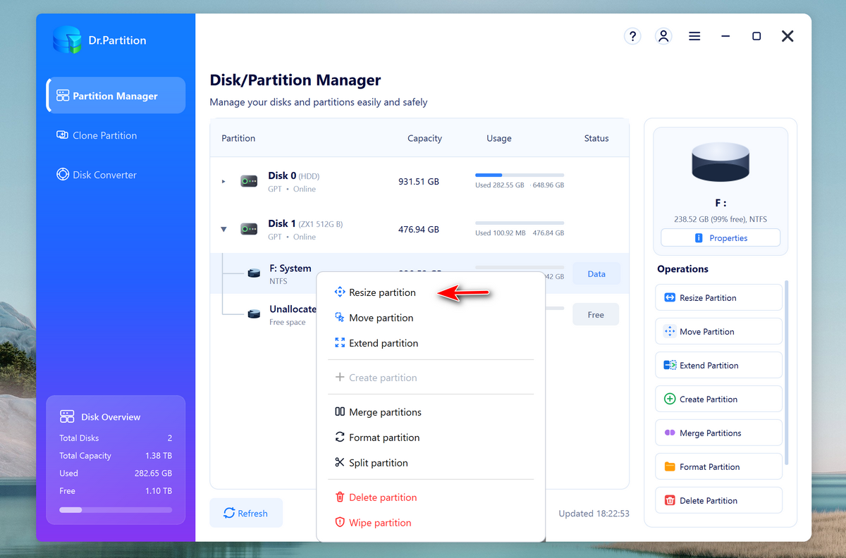Click the Properties info icon

699,238
